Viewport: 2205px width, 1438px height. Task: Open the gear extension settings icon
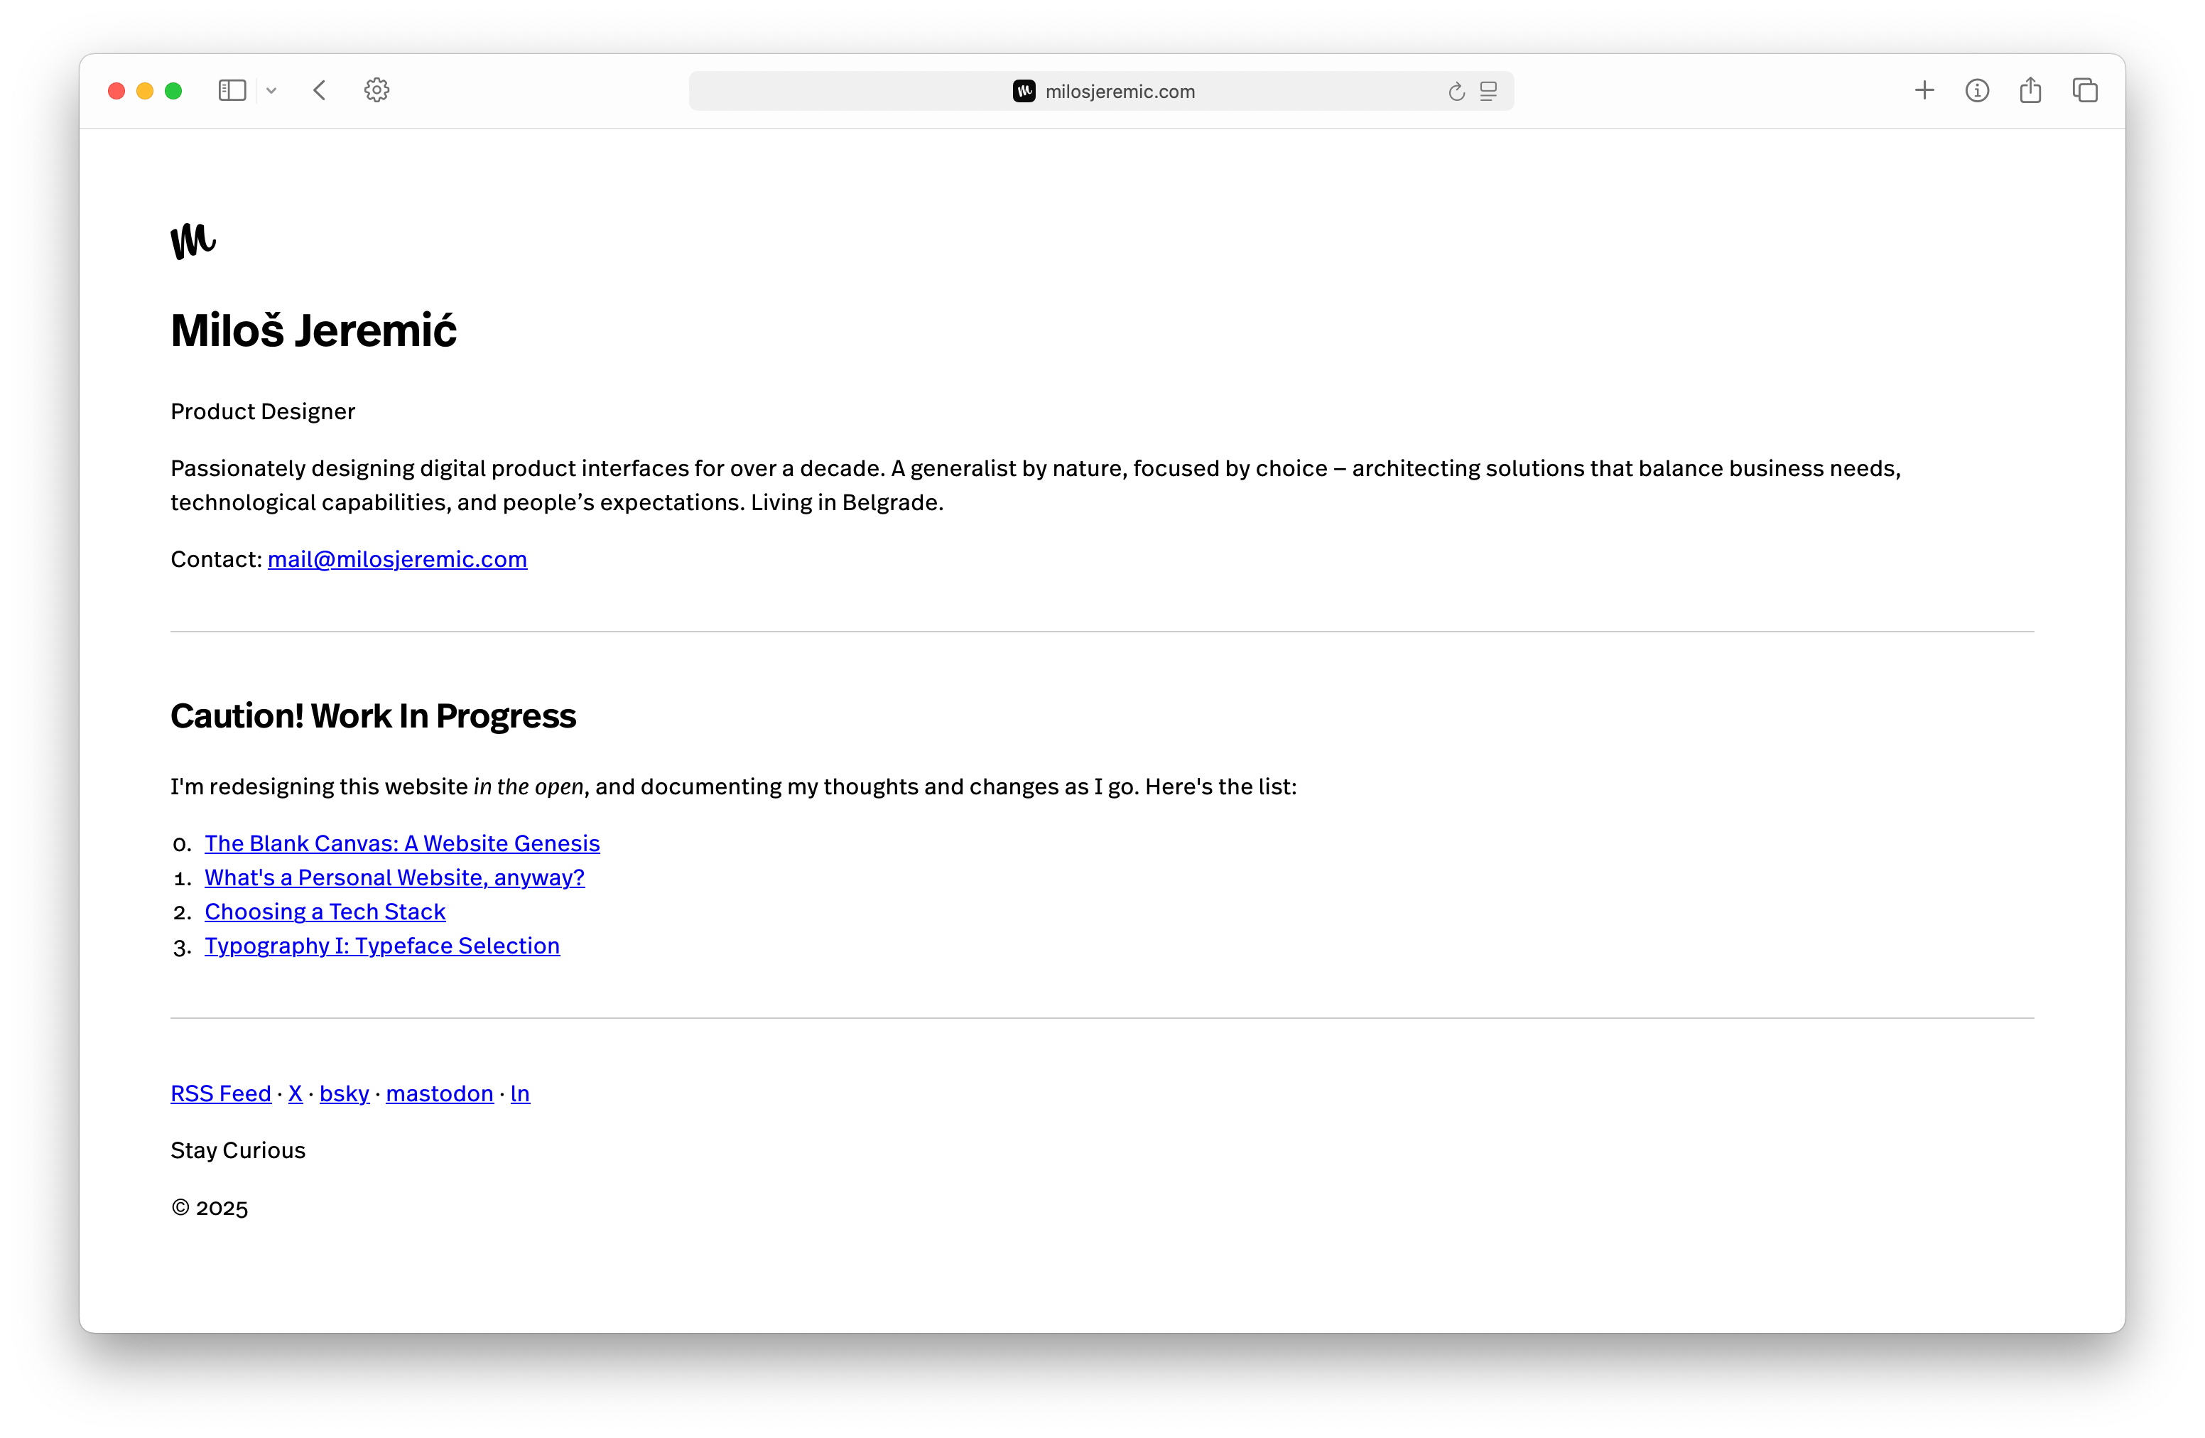(376, 91)
